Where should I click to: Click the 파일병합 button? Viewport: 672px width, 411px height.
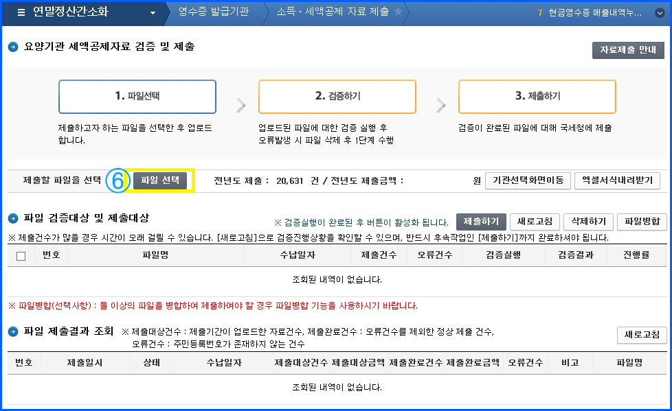point(642,222)
